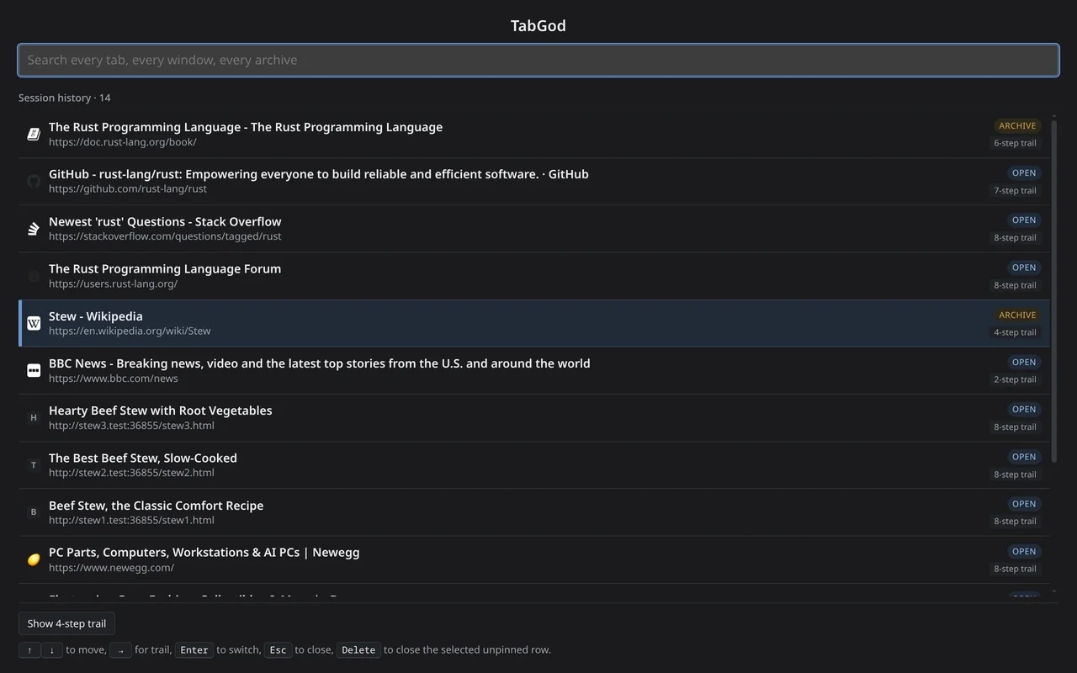Select Beef Stew, the Classic Comfort Recipe row

tap(534, 512)
